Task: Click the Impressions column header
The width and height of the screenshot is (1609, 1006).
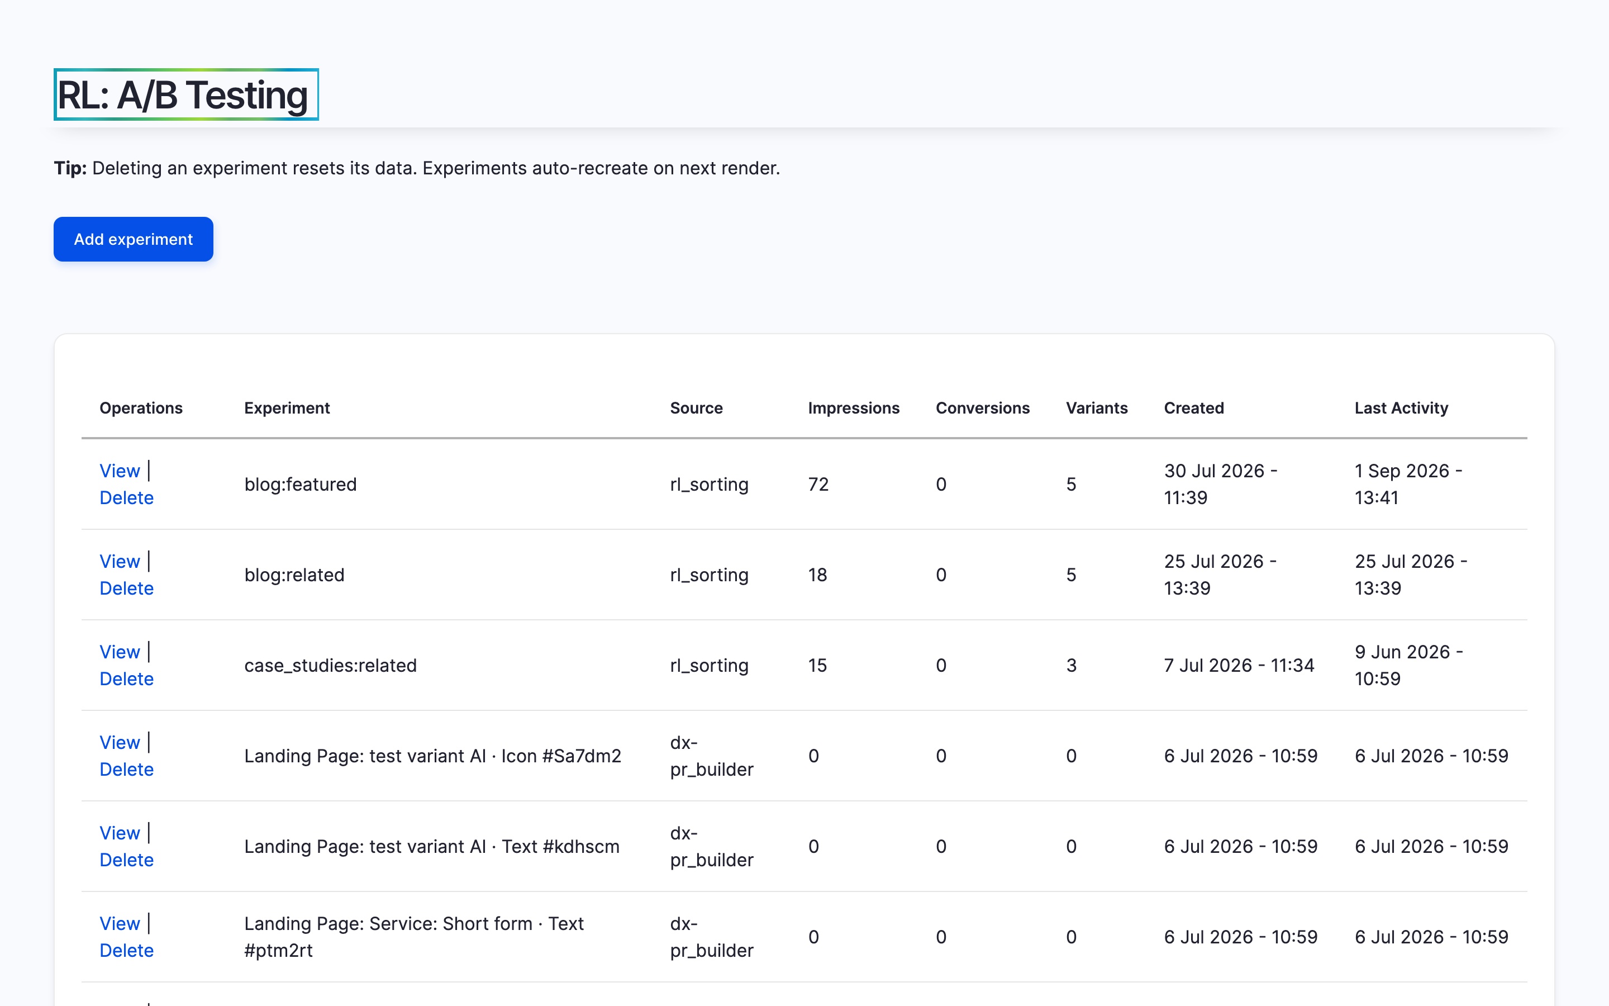Action: coord(854,408)
